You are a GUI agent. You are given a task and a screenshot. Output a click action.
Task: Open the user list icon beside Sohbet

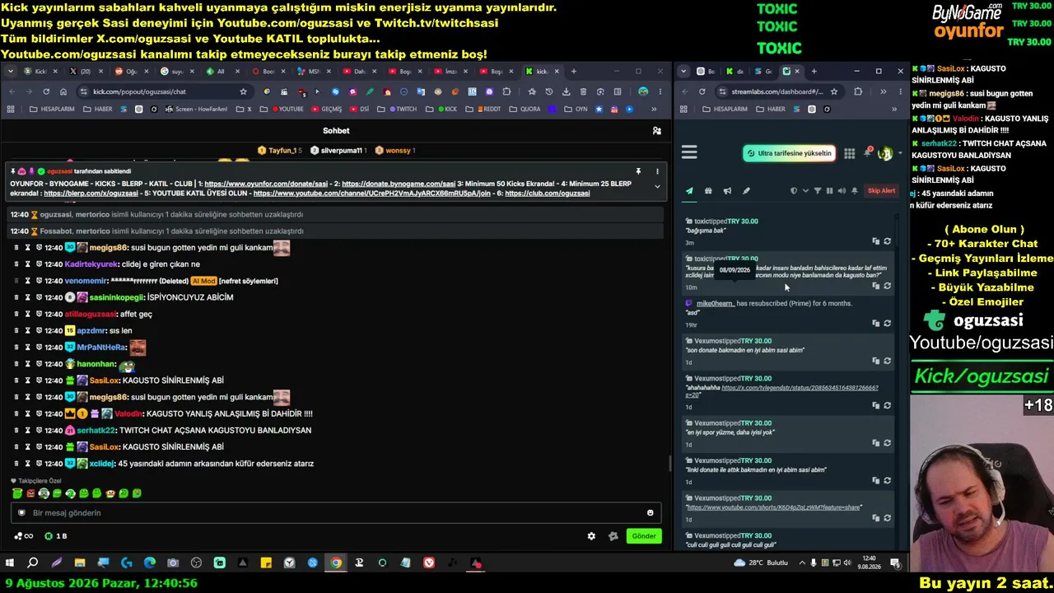point(656,131)
